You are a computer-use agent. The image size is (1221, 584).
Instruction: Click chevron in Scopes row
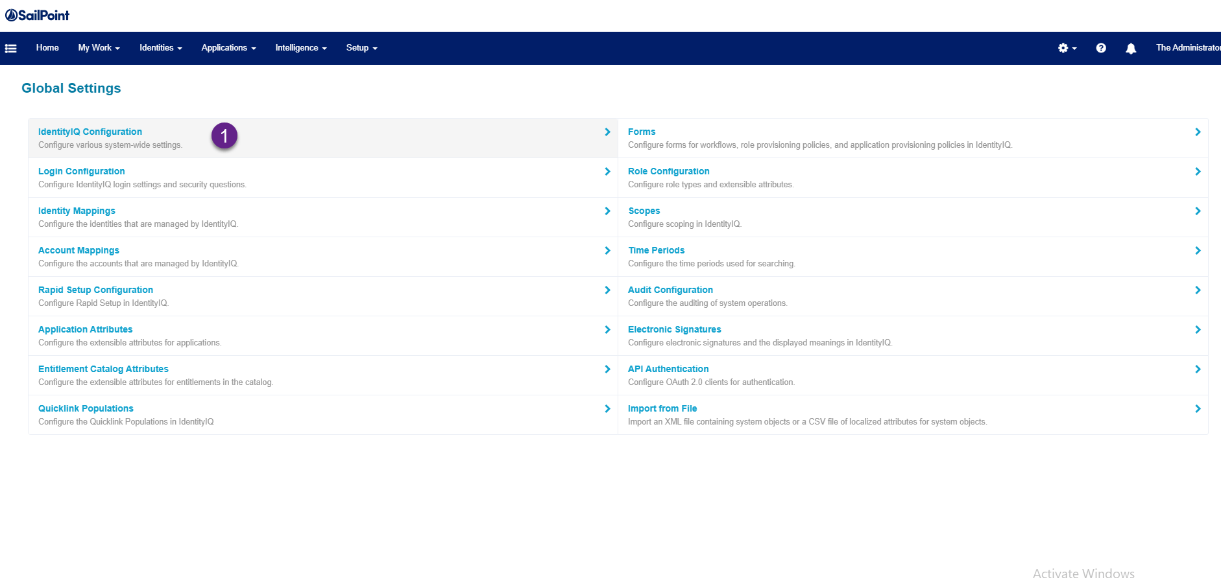(x=1198, y=211)
